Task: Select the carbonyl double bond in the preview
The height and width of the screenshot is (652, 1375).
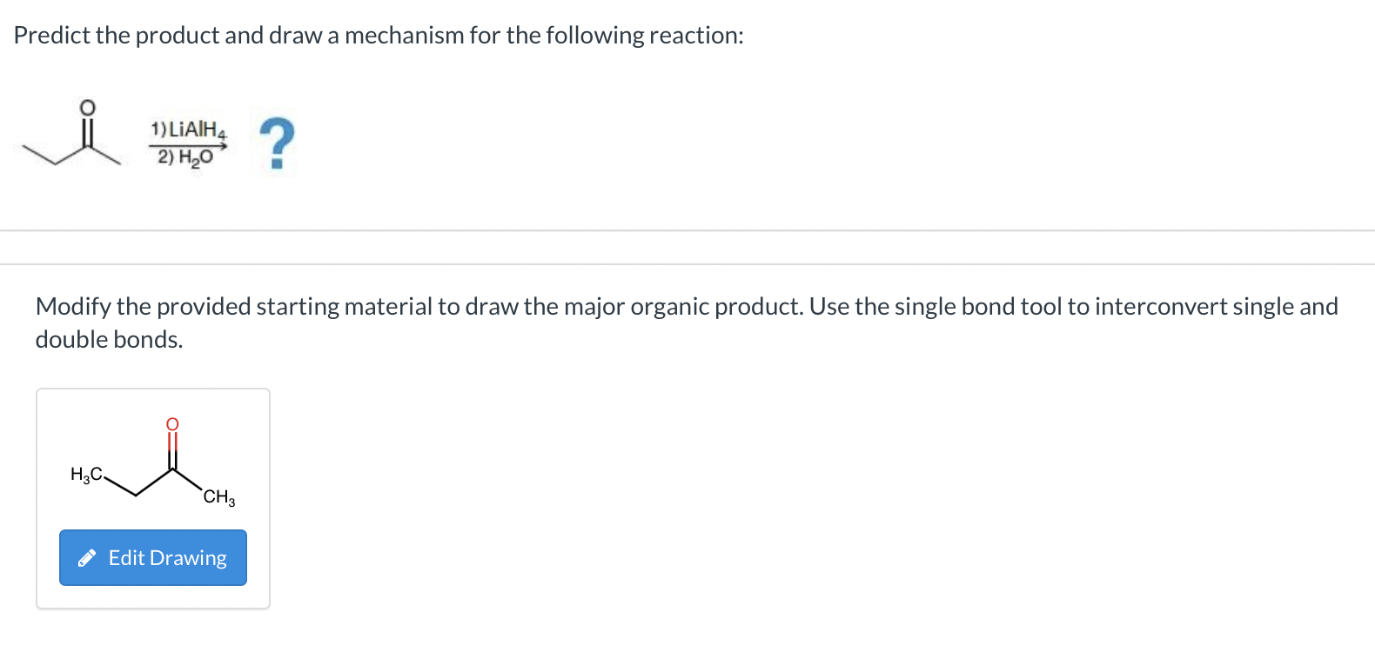Action: [x=171, y=445]
